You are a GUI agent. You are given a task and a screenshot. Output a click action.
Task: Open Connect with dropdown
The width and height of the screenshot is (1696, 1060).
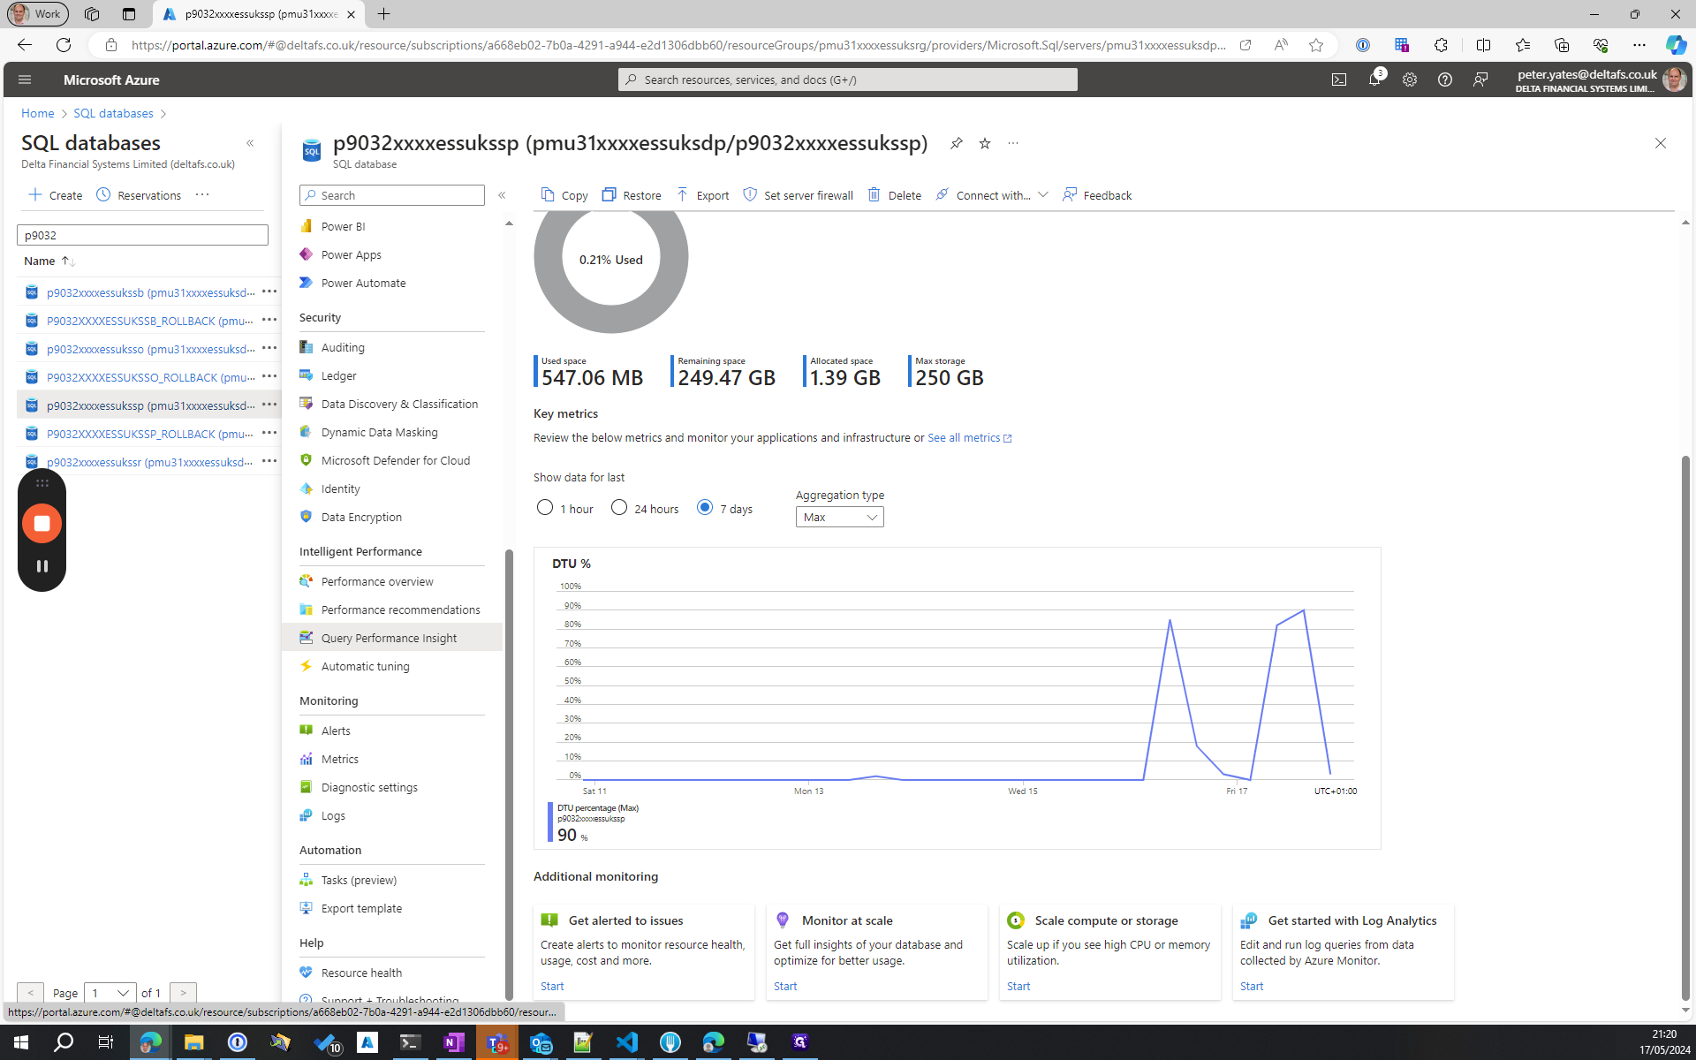click(x=992, y=195)
